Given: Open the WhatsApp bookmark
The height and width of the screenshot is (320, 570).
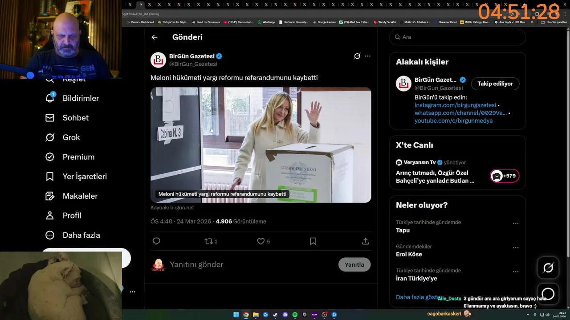Looking at the screenshot, I should (266, 22).
